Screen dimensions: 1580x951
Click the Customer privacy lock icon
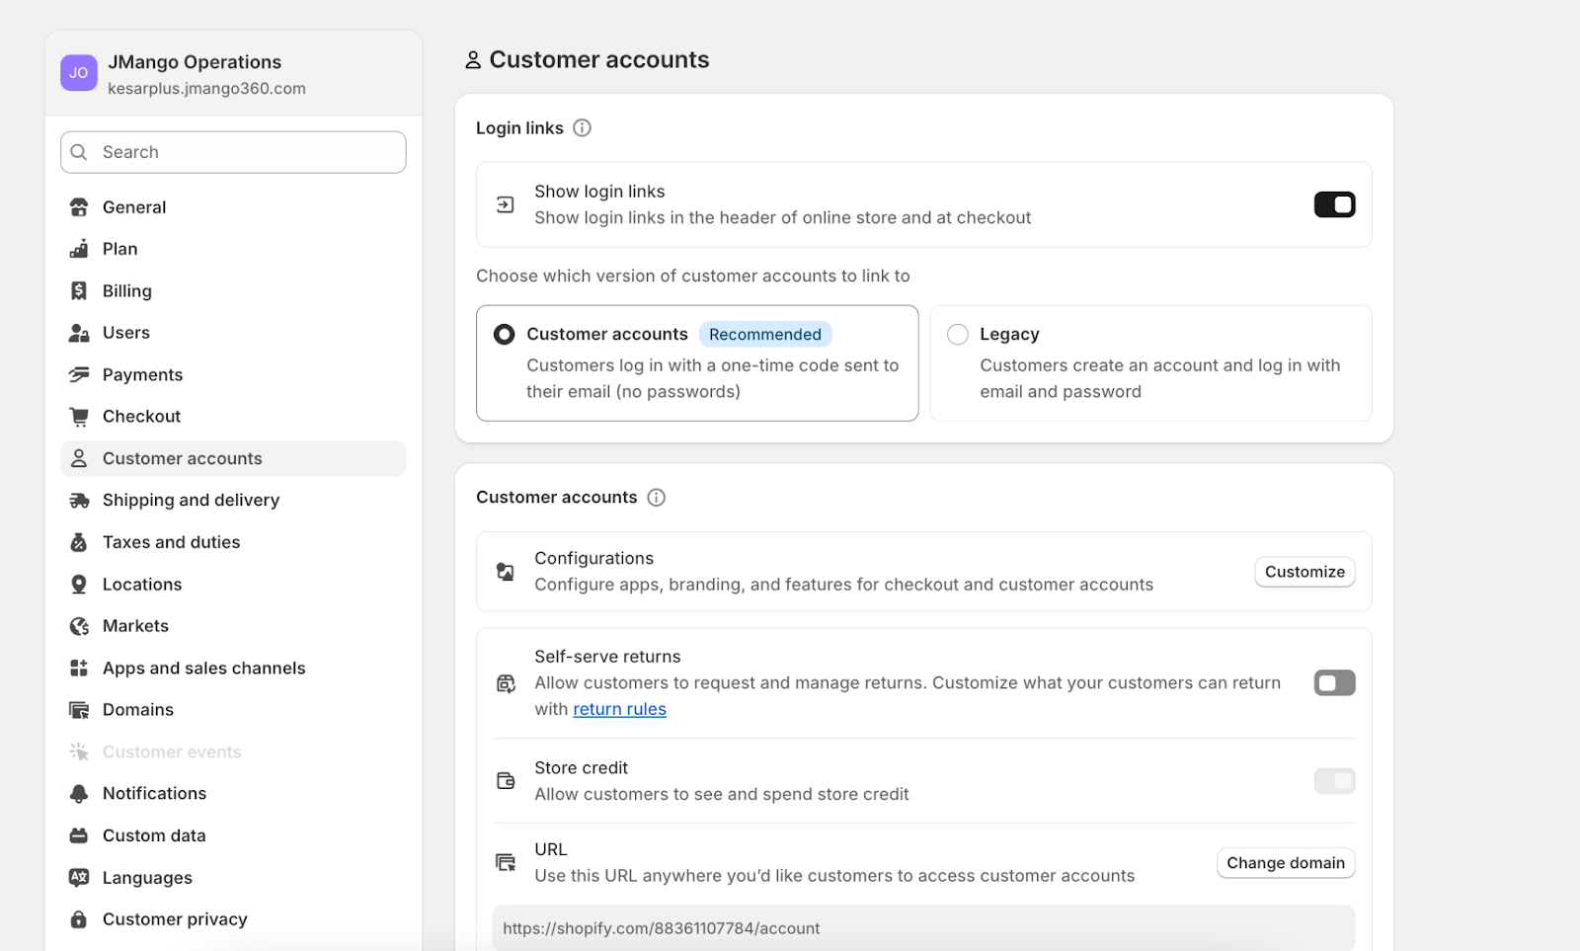pos(79,919)
